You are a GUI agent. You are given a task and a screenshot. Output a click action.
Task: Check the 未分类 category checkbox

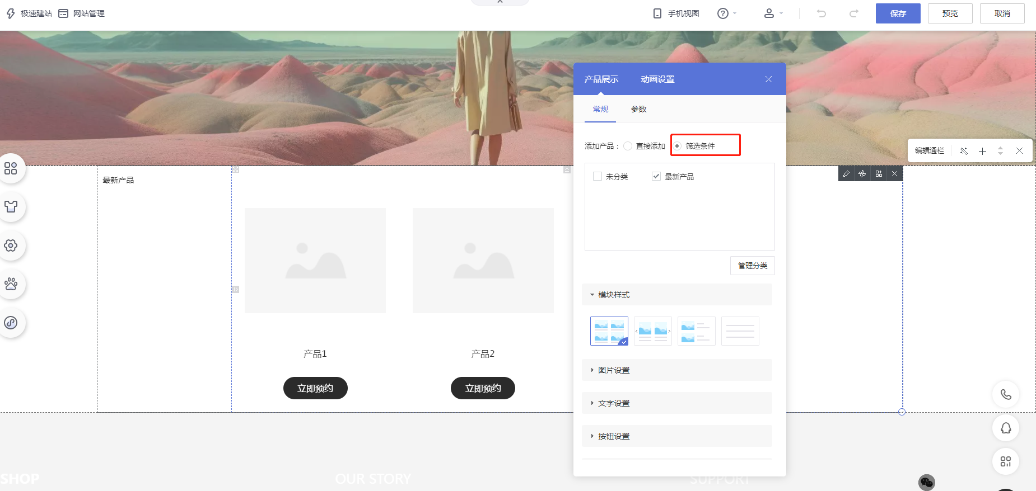pos(598,177)
